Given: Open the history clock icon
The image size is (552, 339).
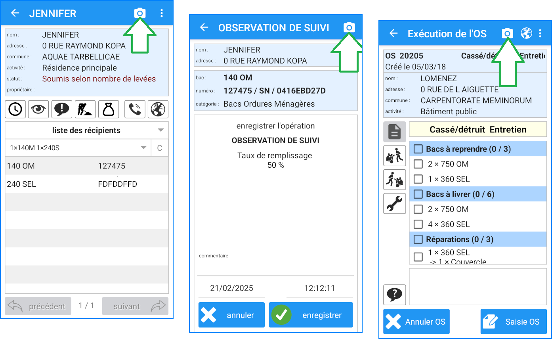Looking at the screenshot, I should (15, 109).
